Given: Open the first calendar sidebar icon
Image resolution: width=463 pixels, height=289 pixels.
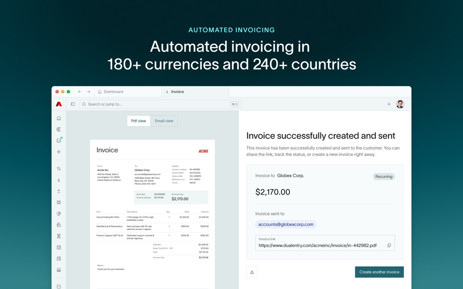Looking at the screenshot, I should pyautogui.click(x=59, y=248).
